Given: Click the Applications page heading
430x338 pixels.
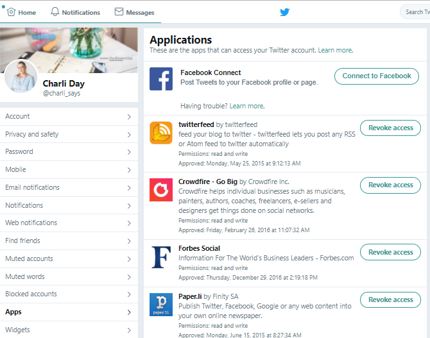Looking at the screenshot, I should pos(181,40).
